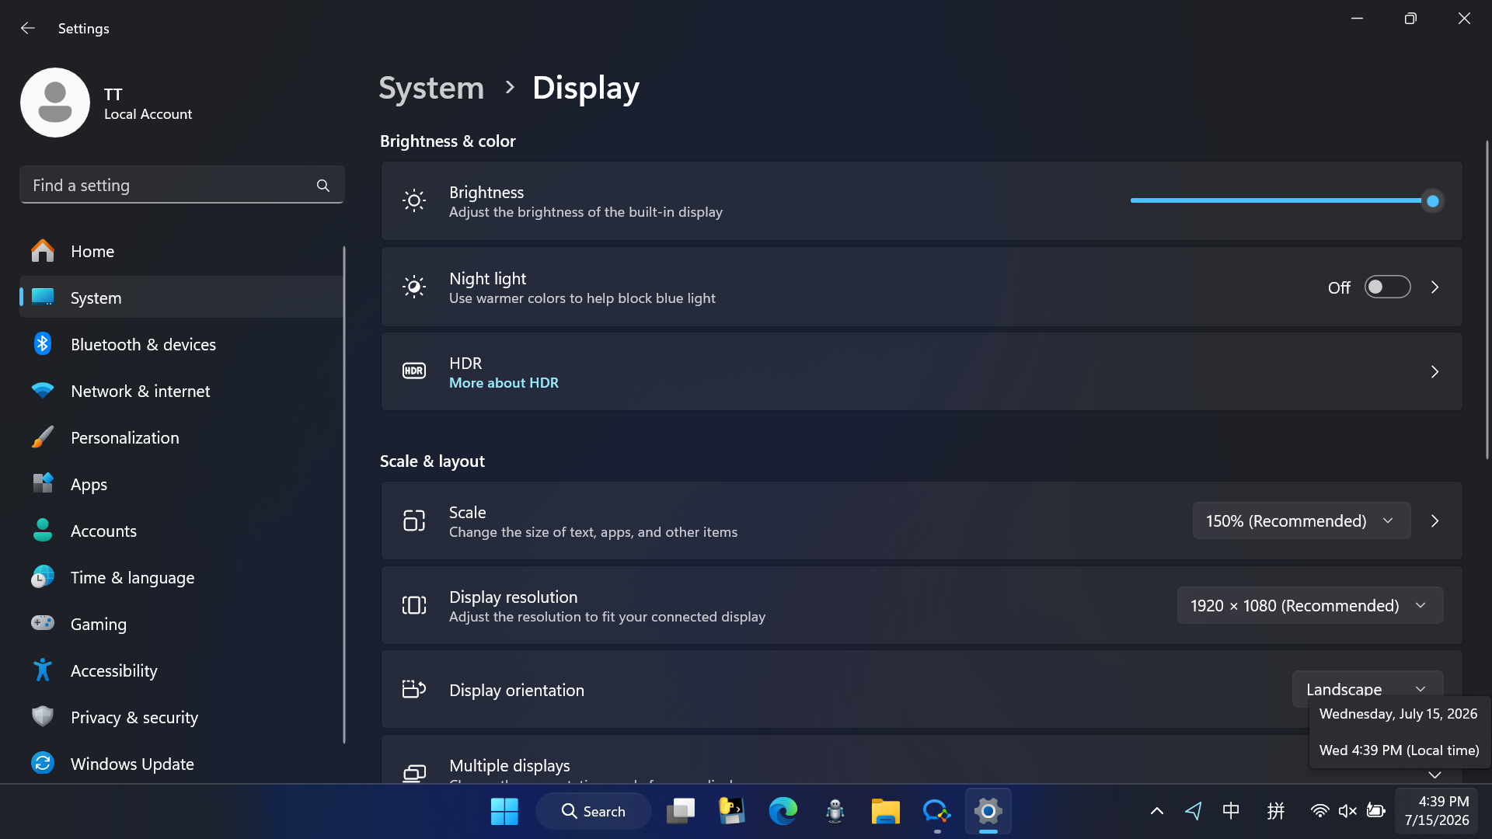Open Accounts settings
The width and height of the screenshot is (1492, 839).
coord(180,531)
